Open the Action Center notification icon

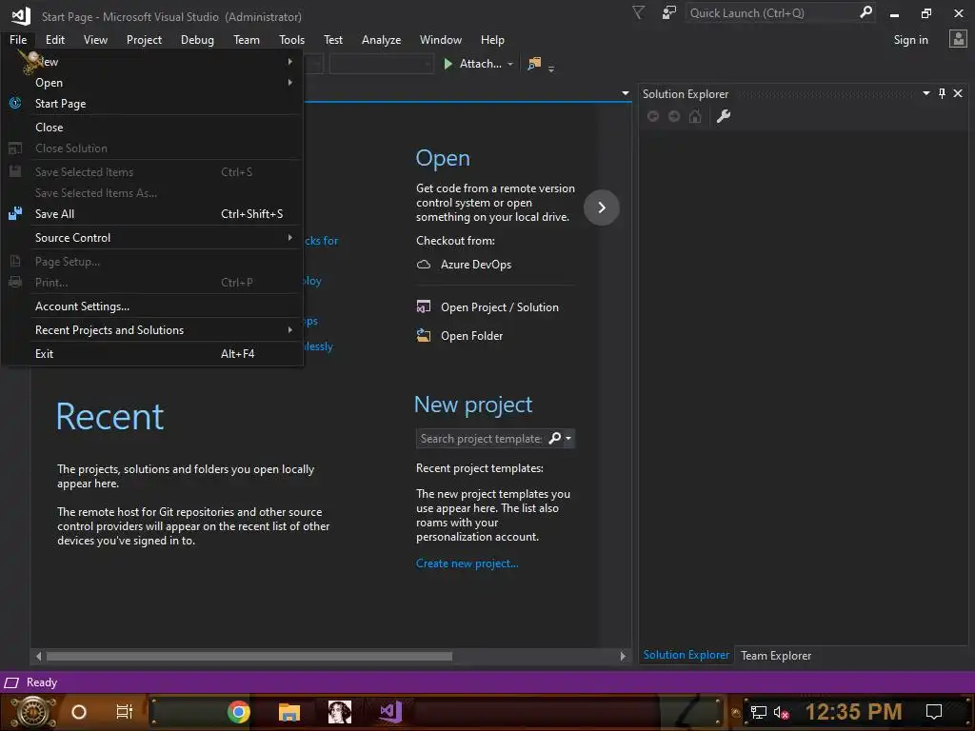coord(934,712)
